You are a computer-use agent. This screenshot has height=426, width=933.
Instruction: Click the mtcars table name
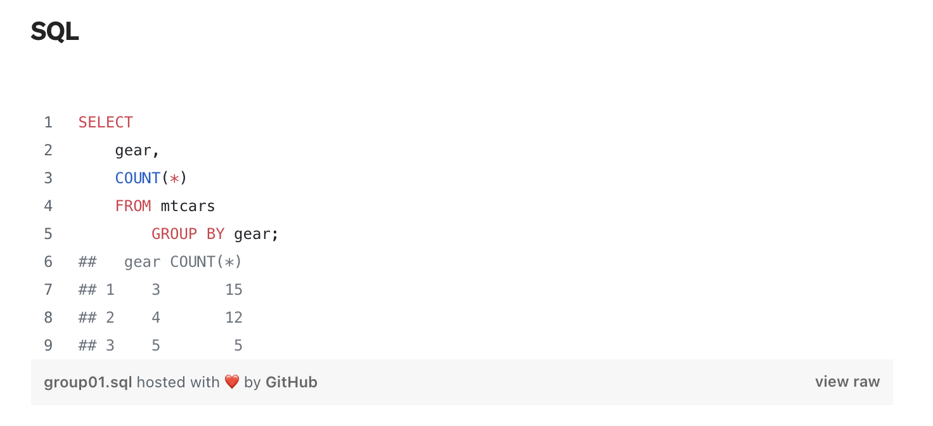[188, 206]
